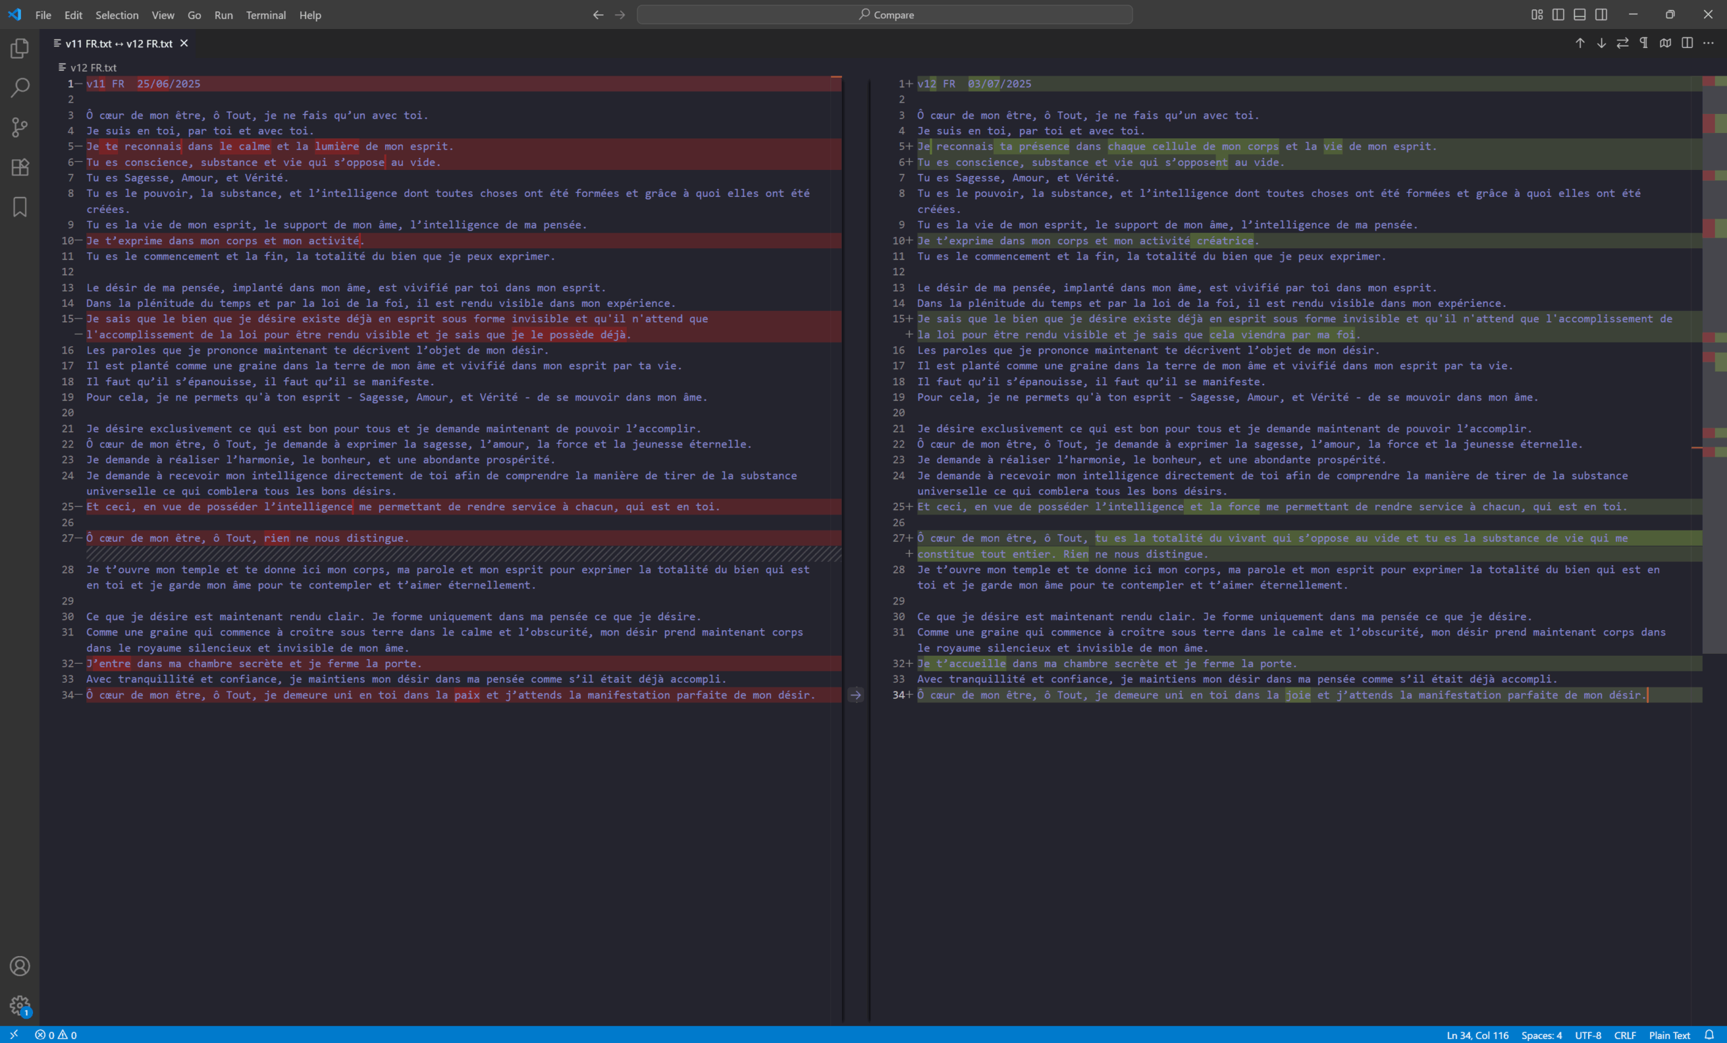Viewport: 1727px width, 1043px height.
Task: Click the UTF-8 encoding status button
Action: [x=1587, y=1036]
